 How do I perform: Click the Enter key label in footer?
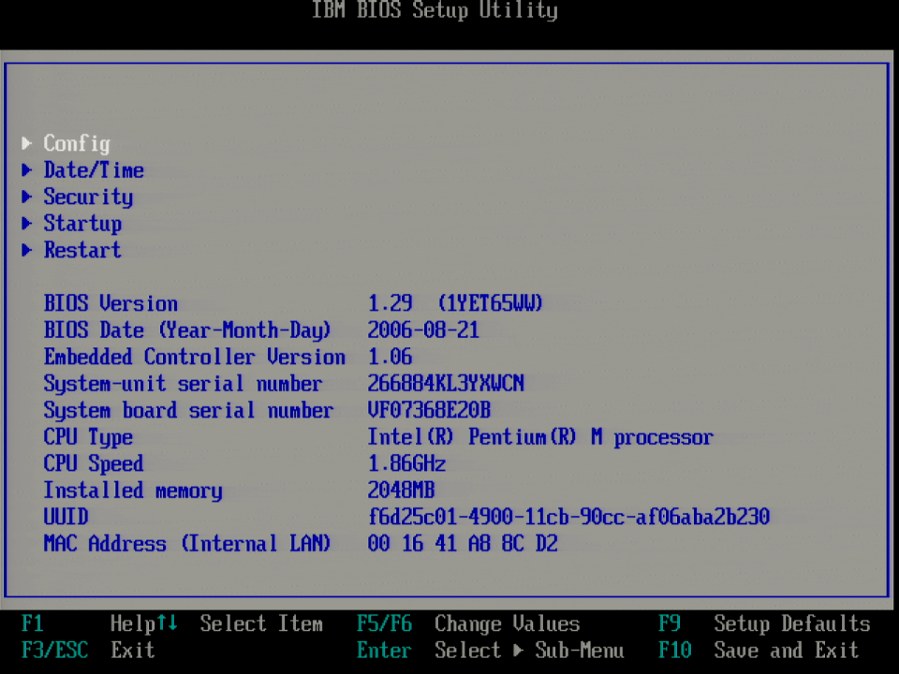(384, 651)
